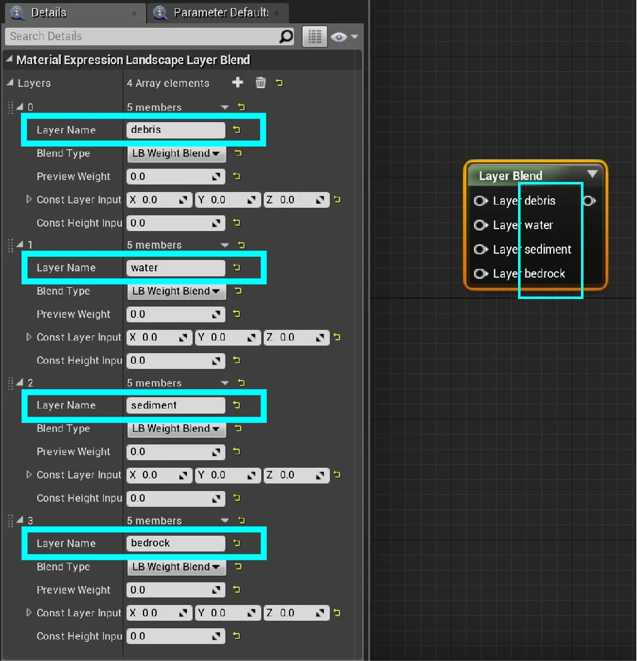The image size is (637, 661).
Task: Select the Details tab
Action: click(50, 13)
